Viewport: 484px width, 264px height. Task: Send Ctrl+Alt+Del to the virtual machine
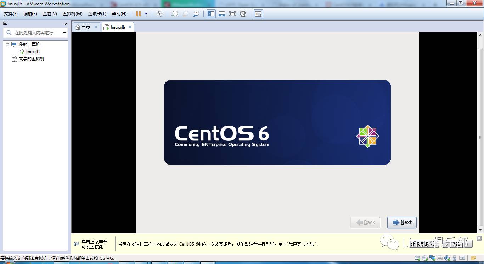coord(159,14)
